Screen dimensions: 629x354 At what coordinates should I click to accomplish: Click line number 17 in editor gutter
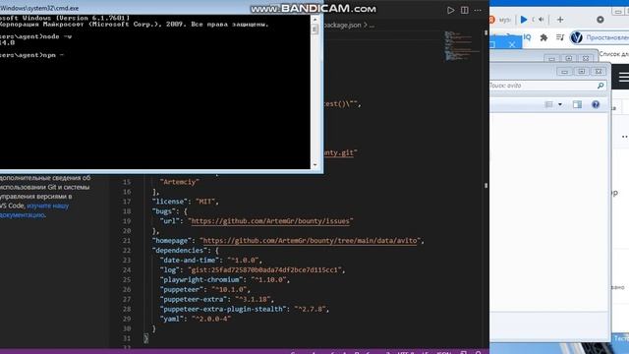127,202
